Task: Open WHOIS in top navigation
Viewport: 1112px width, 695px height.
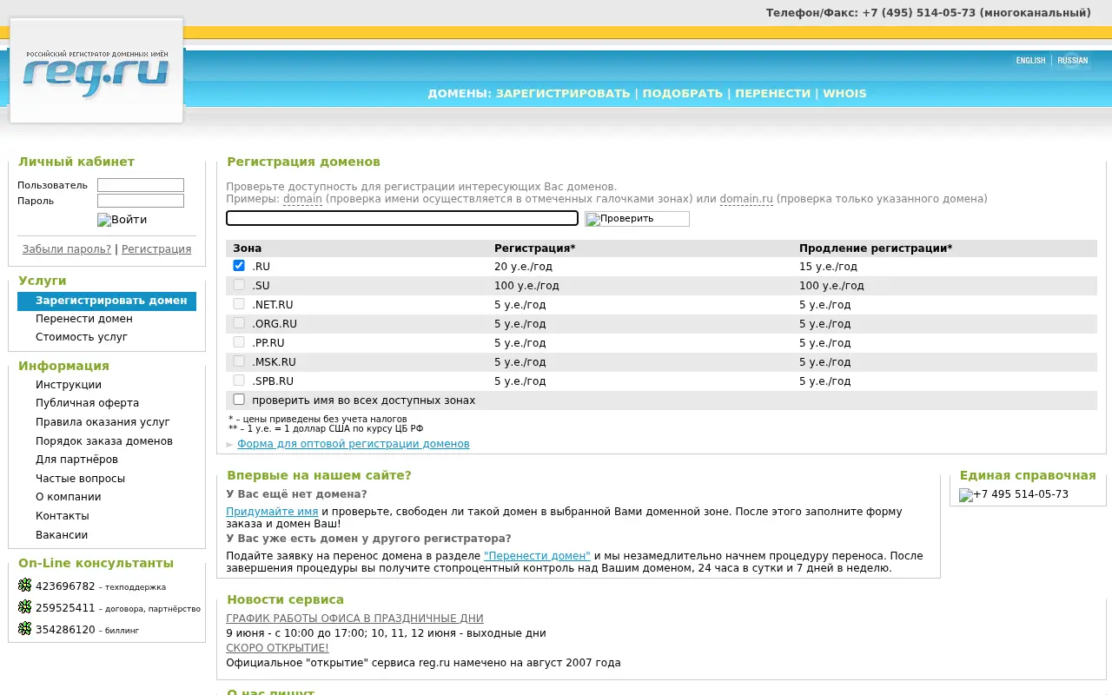Action: [844, 94]
